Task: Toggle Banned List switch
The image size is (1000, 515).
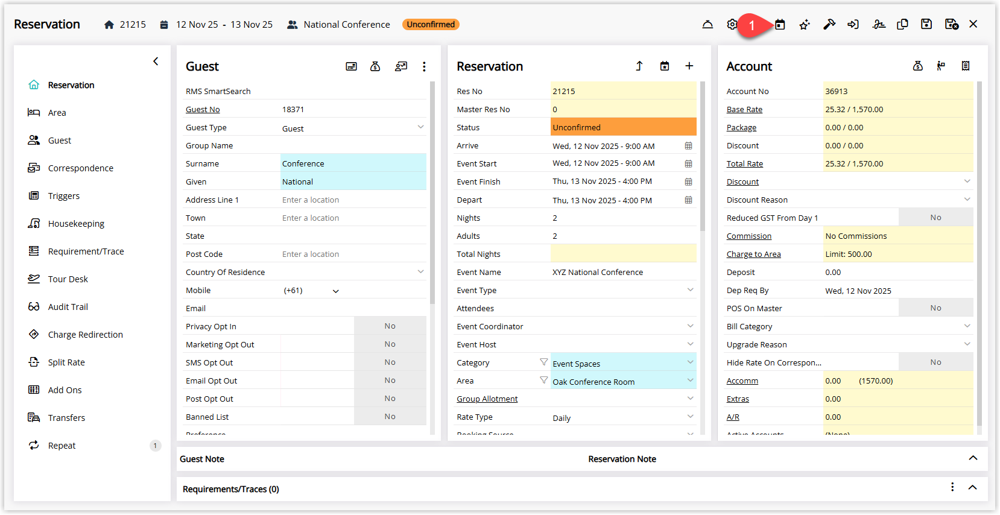Action: click(390, 417)
